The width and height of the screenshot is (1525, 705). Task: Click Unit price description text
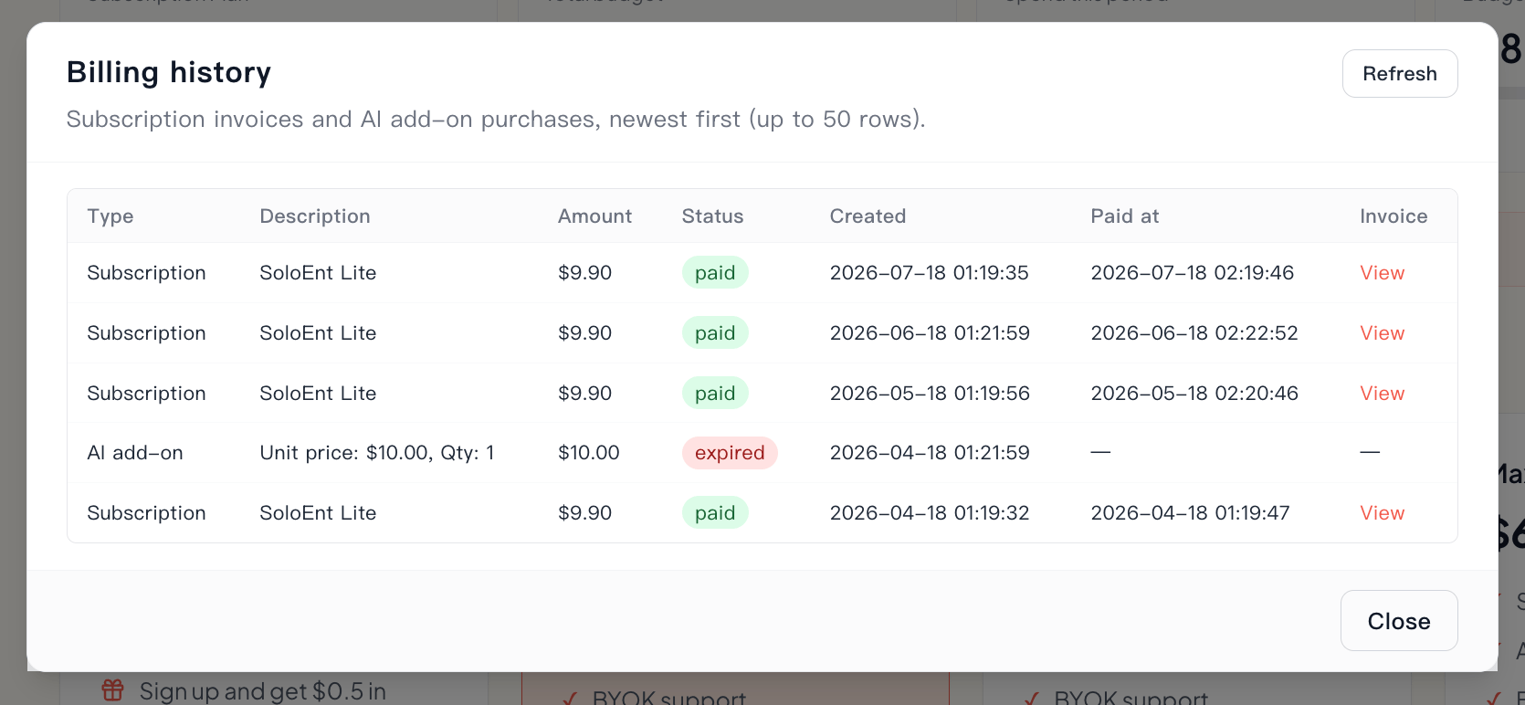pyautogui.click(x=377, y=453)
